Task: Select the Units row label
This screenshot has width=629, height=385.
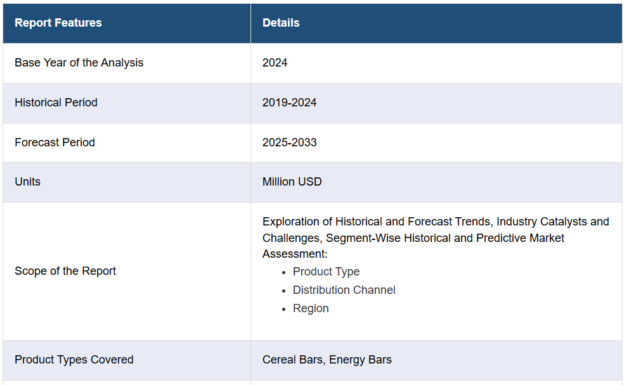Action: coord(27,182)
